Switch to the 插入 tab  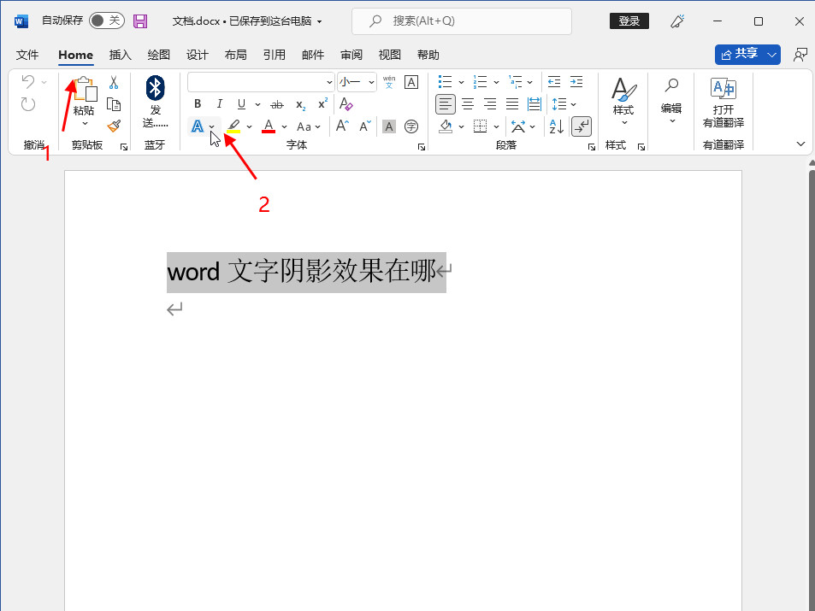pyautogui.click(x=120, y=55)
